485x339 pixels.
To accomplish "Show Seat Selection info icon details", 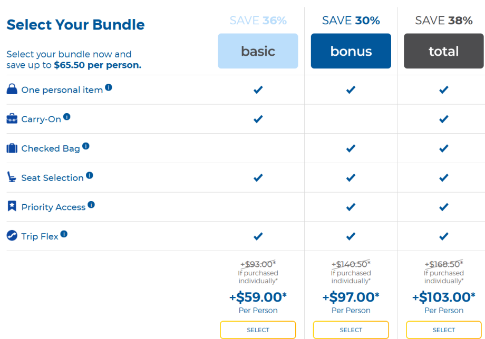I will 90,175.
